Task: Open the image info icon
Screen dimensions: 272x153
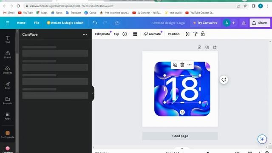Action: (125, 34)
